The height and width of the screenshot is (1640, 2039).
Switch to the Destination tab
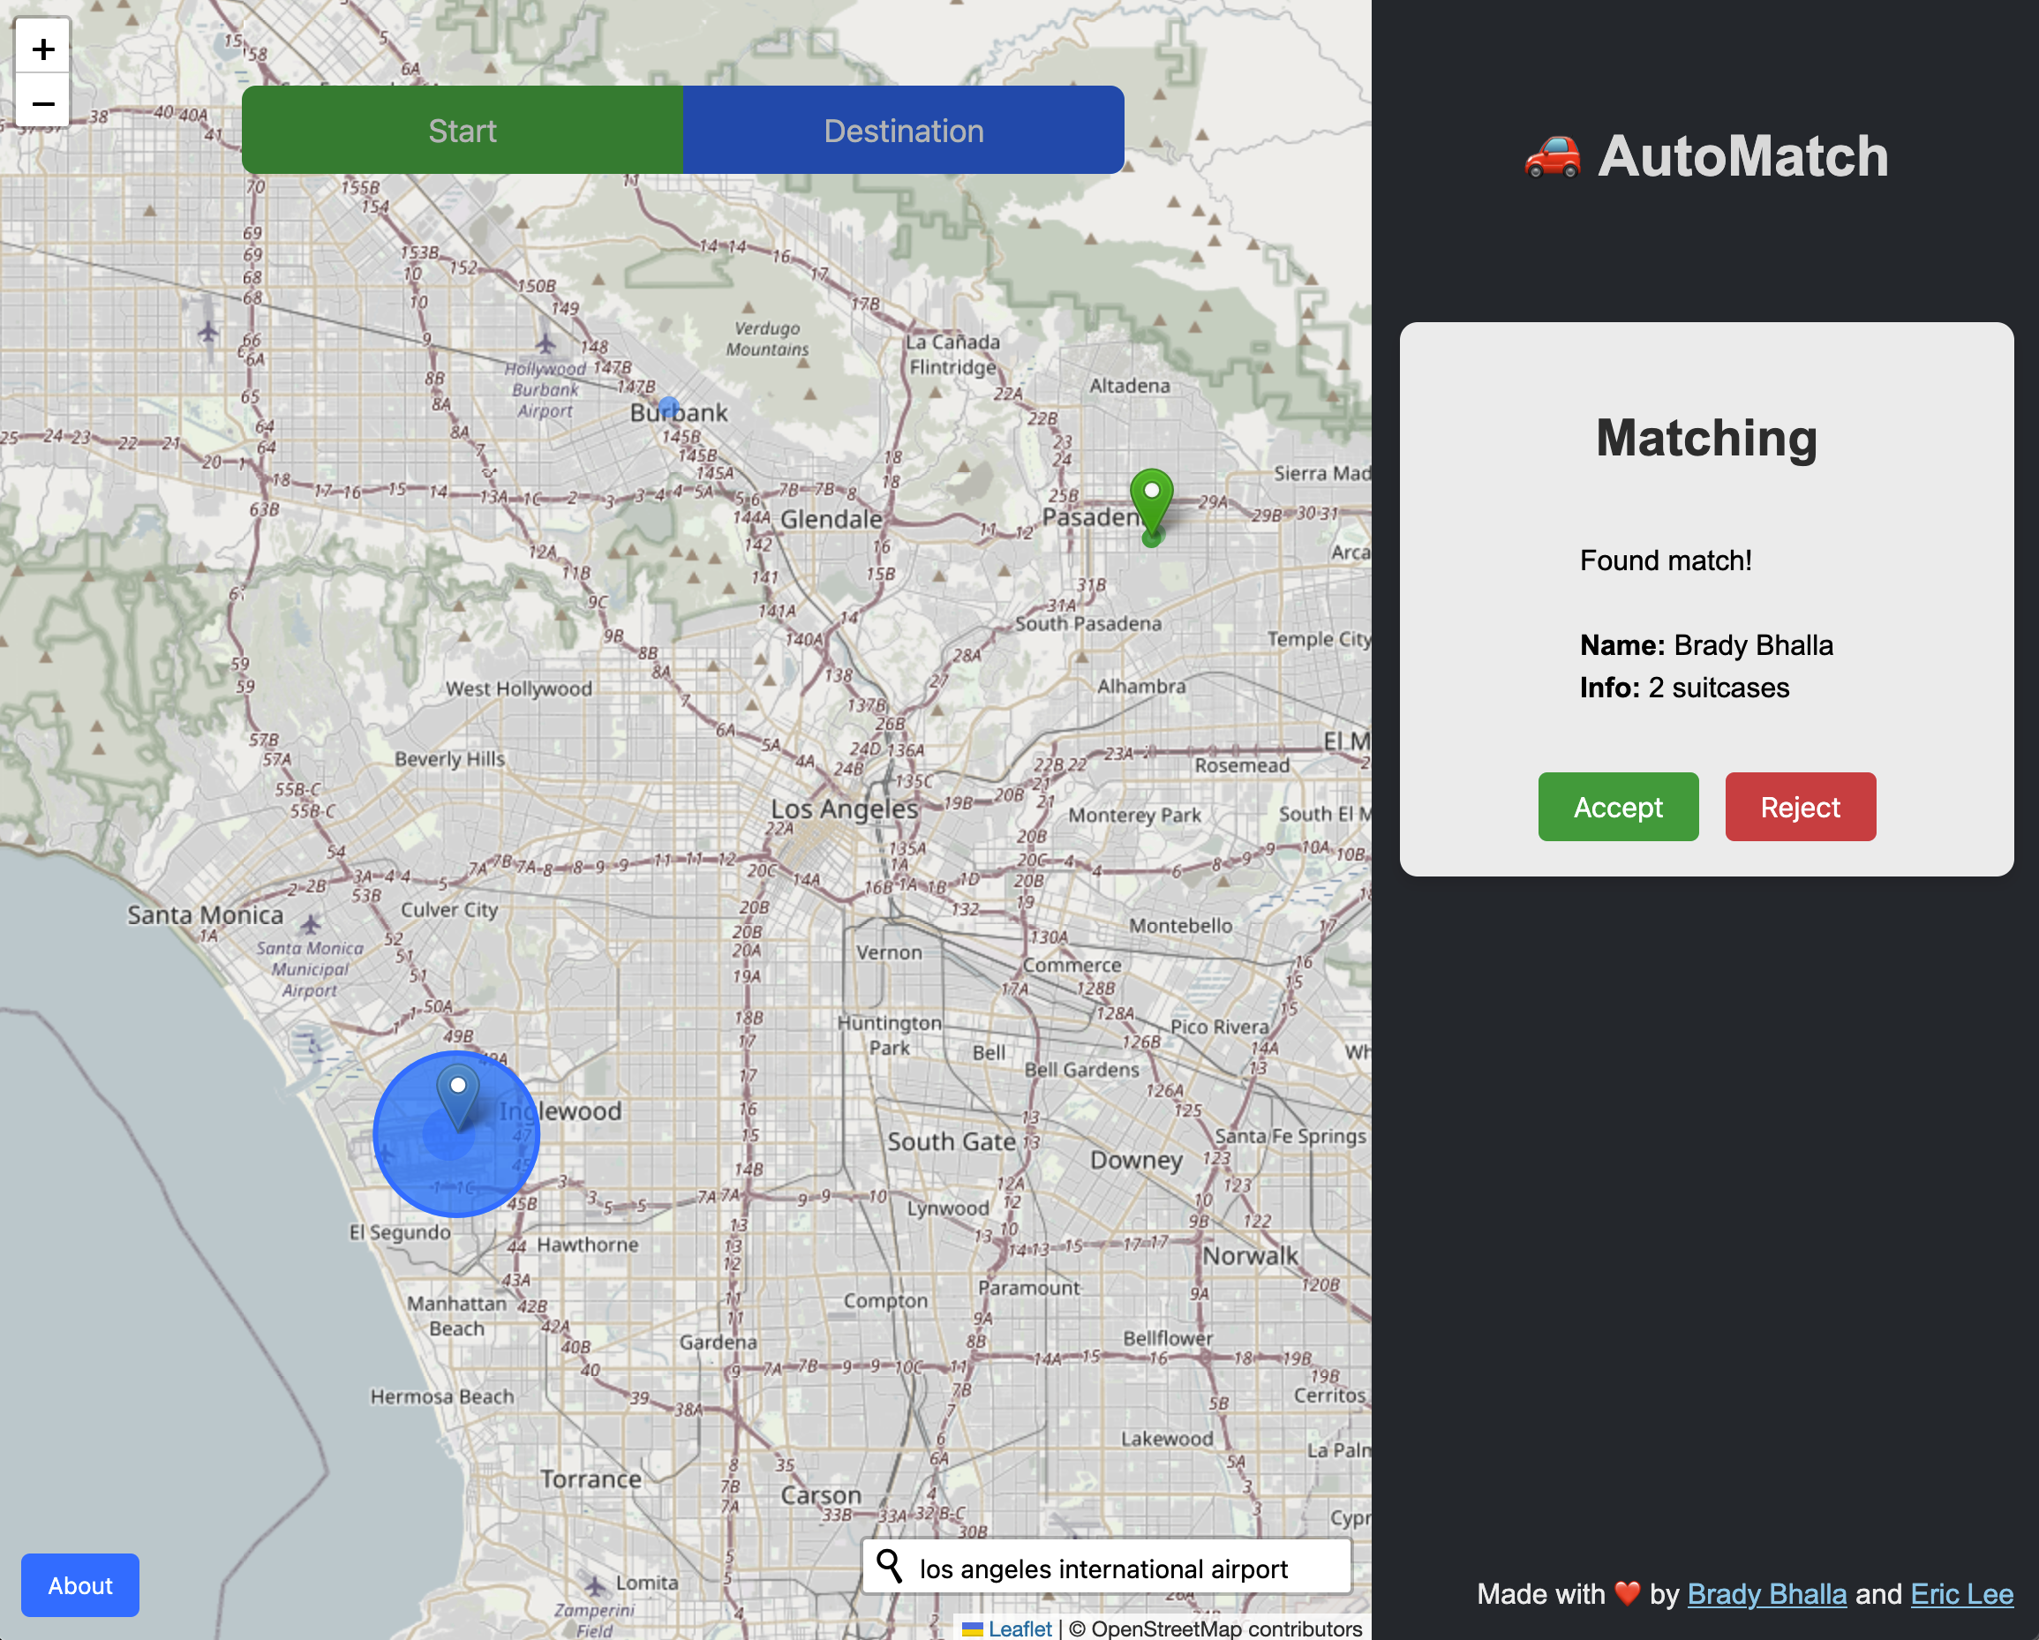[x=903, y=131]
